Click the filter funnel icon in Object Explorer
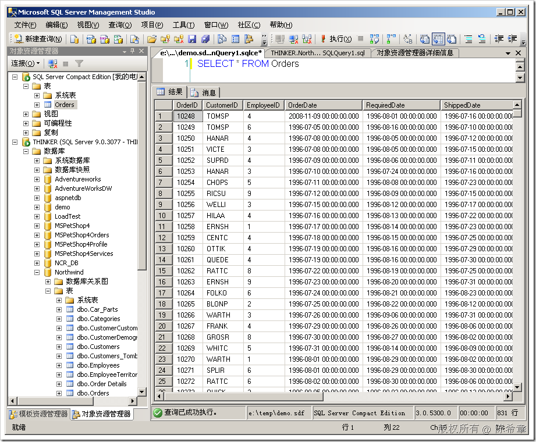This screenshot has height=442, width=536. (79, 63)
